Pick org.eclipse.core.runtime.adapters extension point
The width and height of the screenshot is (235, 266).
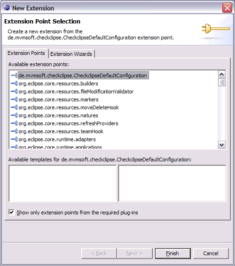point(57,139)
